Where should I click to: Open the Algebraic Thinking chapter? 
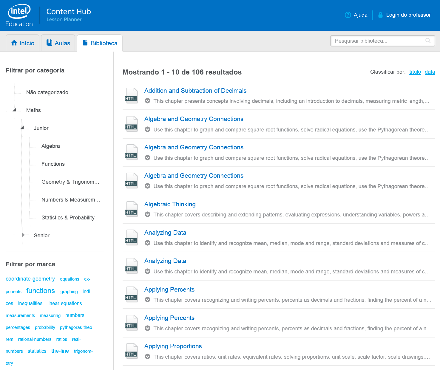coord(170,204)
